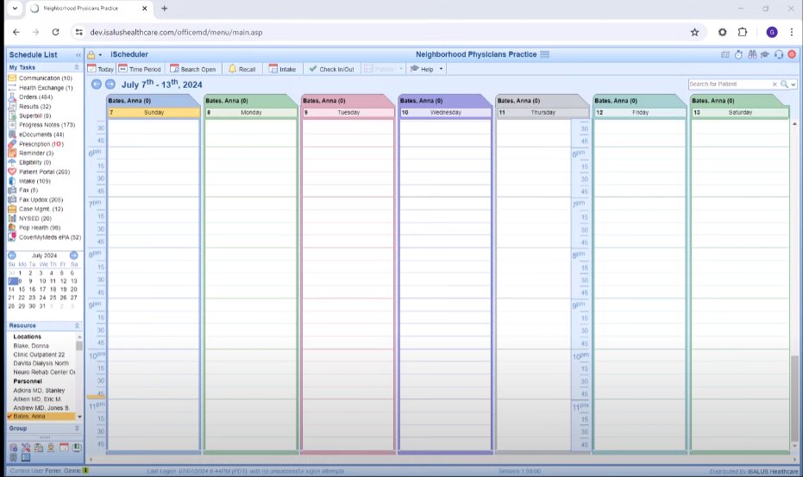Open the headset support icon

pos(779,54)
